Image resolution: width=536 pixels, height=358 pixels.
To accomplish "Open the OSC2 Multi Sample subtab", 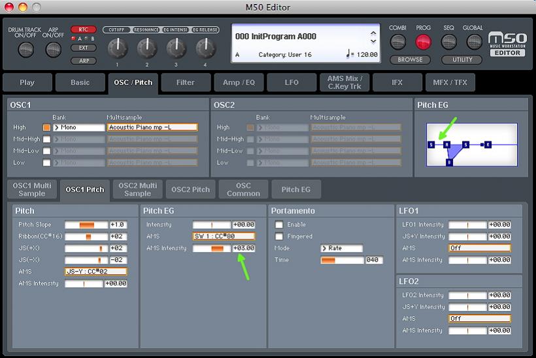I will [138, 189].
